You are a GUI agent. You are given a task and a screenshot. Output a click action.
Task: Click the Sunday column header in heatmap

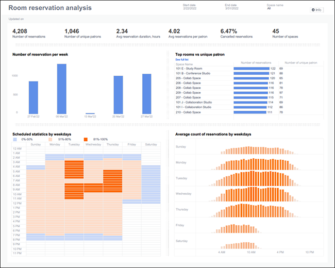[x=36, y=144]
